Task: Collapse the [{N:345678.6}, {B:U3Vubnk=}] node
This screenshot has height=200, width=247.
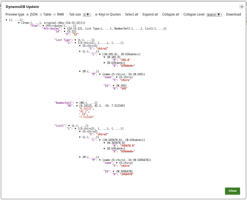Action: click(x=100, y=140)
